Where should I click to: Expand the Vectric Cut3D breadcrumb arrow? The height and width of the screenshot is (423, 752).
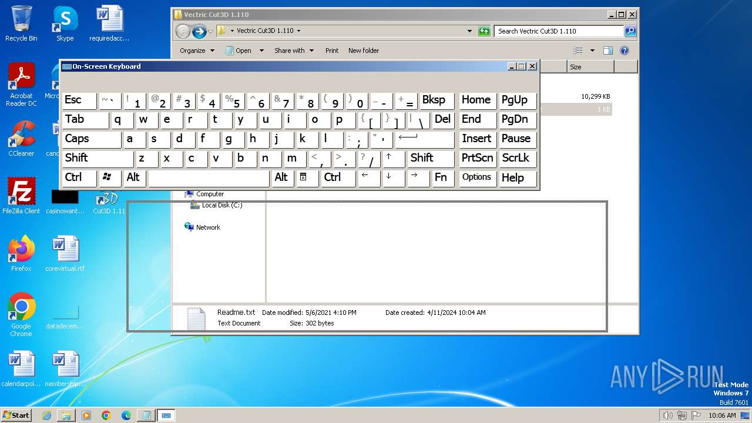pos(298,31)
